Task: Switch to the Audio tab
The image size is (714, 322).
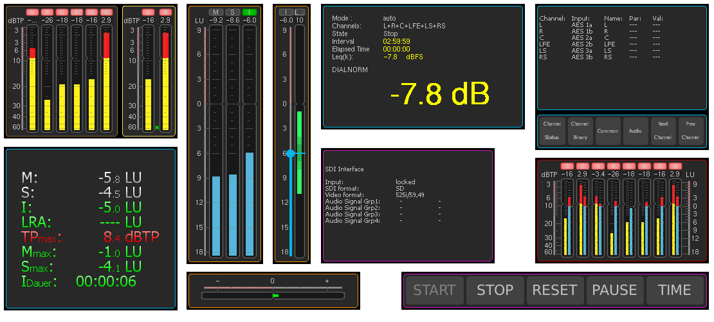Action: pyautogui.click(x=636, y=131)
